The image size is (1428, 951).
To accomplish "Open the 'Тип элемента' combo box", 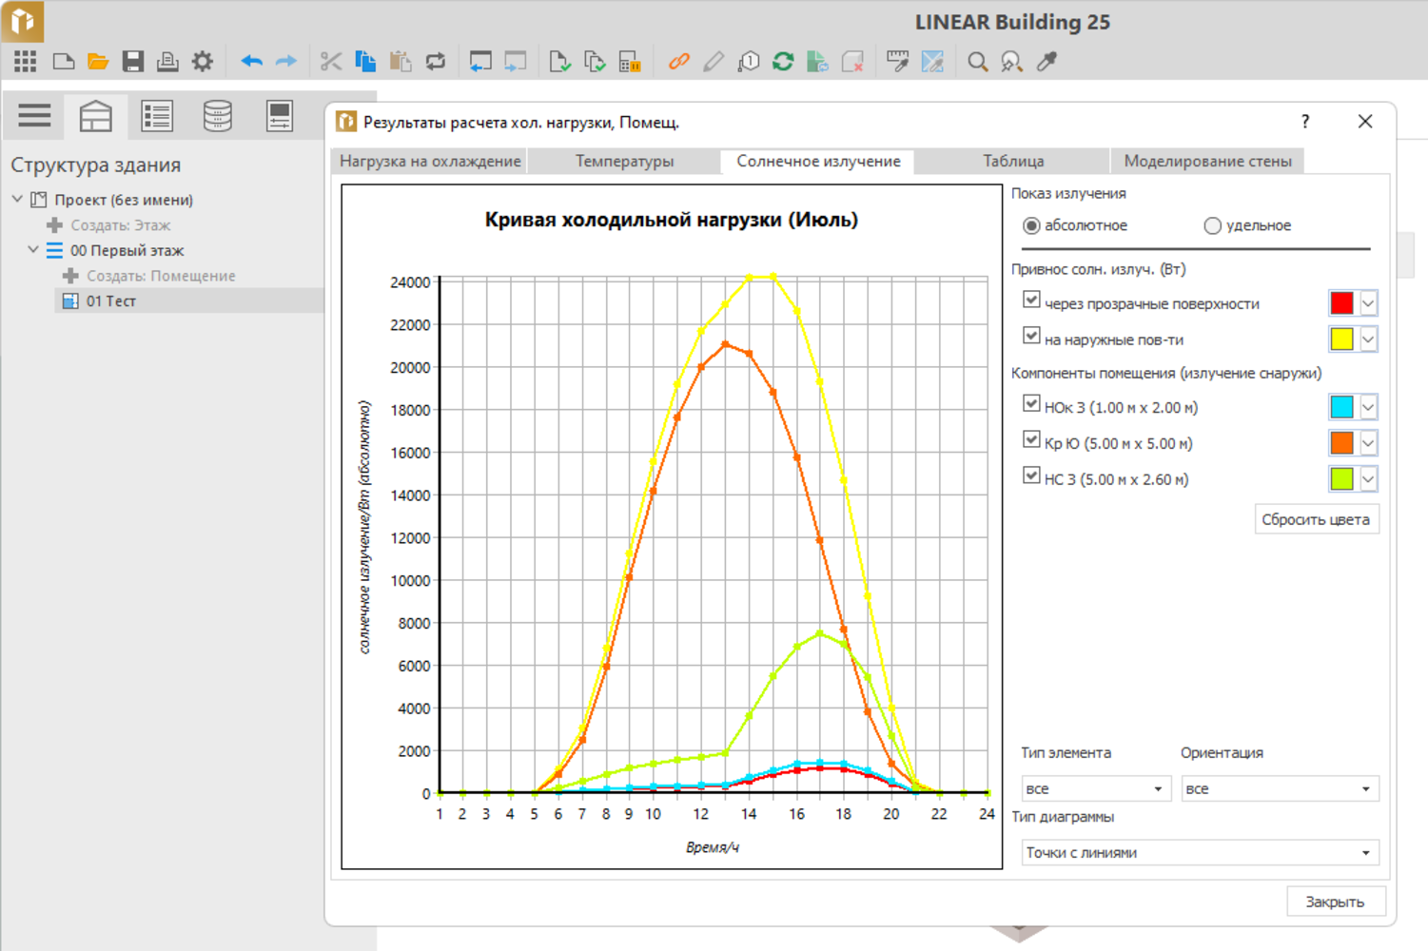I will click(1094, 788).
